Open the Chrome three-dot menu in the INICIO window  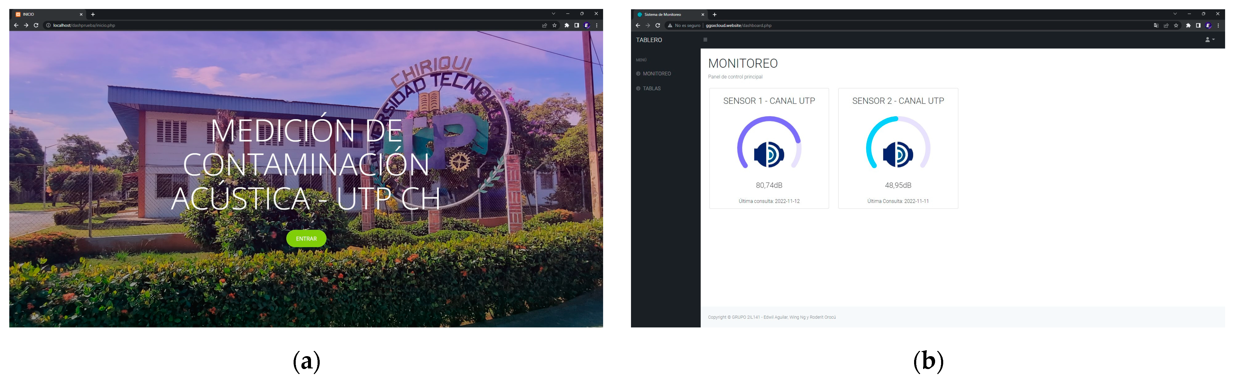(597, 25)
